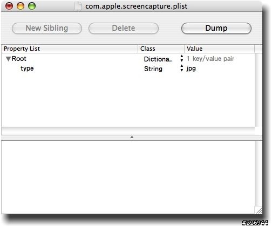
Task: Minimize window with yellow button
Action: tap(21, 6)
